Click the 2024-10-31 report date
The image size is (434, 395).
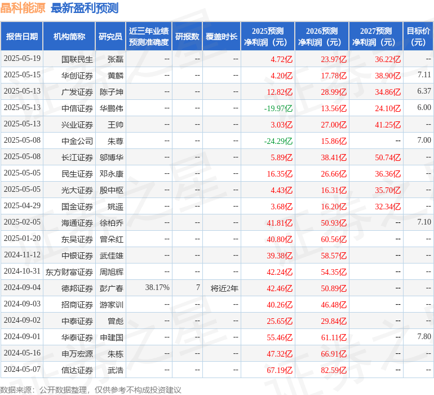coord(22,271)
